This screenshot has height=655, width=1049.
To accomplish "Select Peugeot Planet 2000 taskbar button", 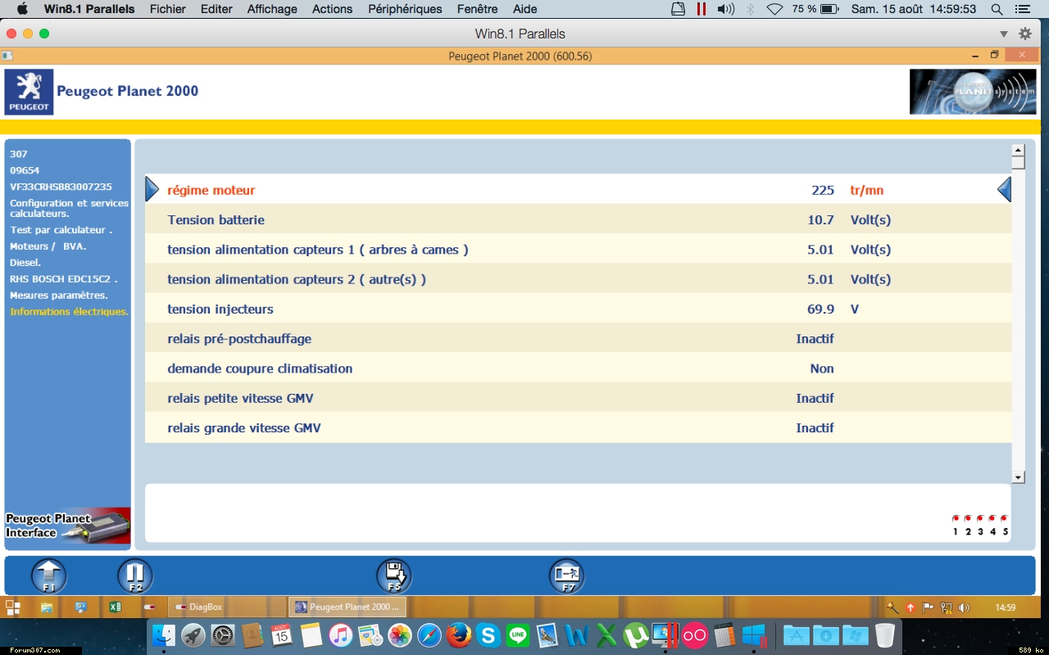I will coord(347,608).
